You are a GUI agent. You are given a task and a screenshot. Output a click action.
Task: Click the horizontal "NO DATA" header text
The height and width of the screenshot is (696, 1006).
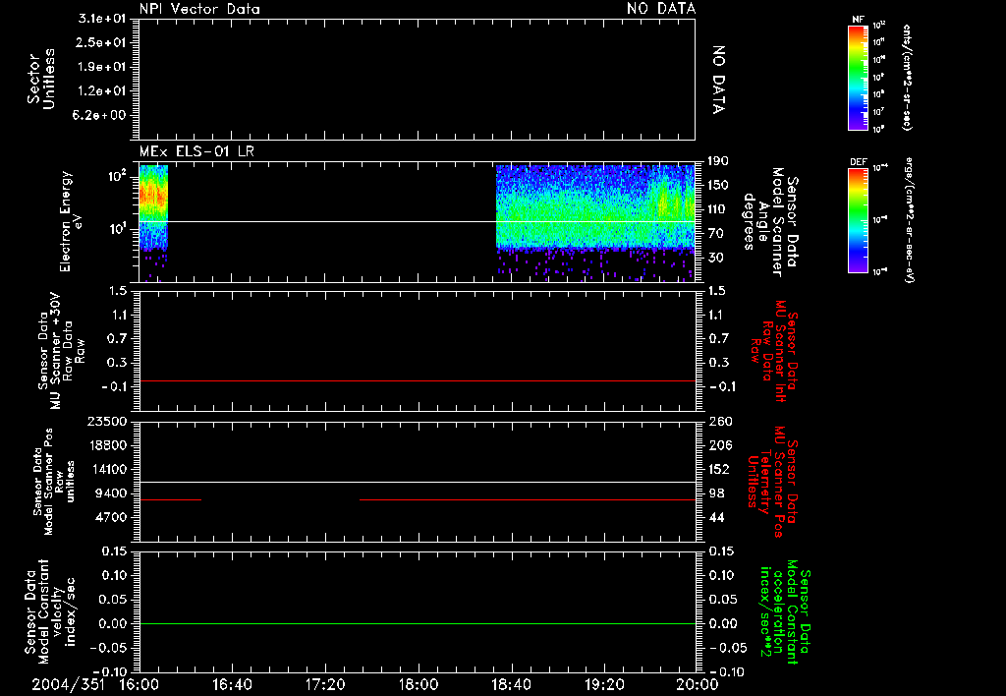pos(661,9)
